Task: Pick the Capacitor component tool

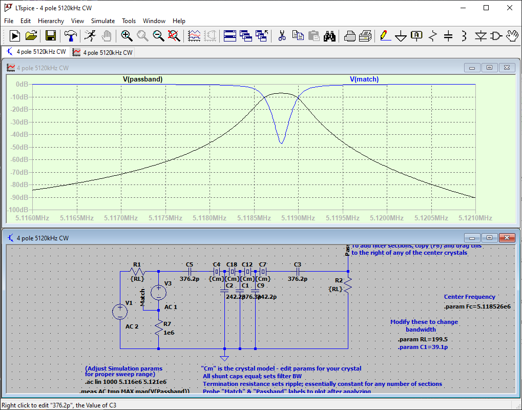Action: tap(448, 36)
